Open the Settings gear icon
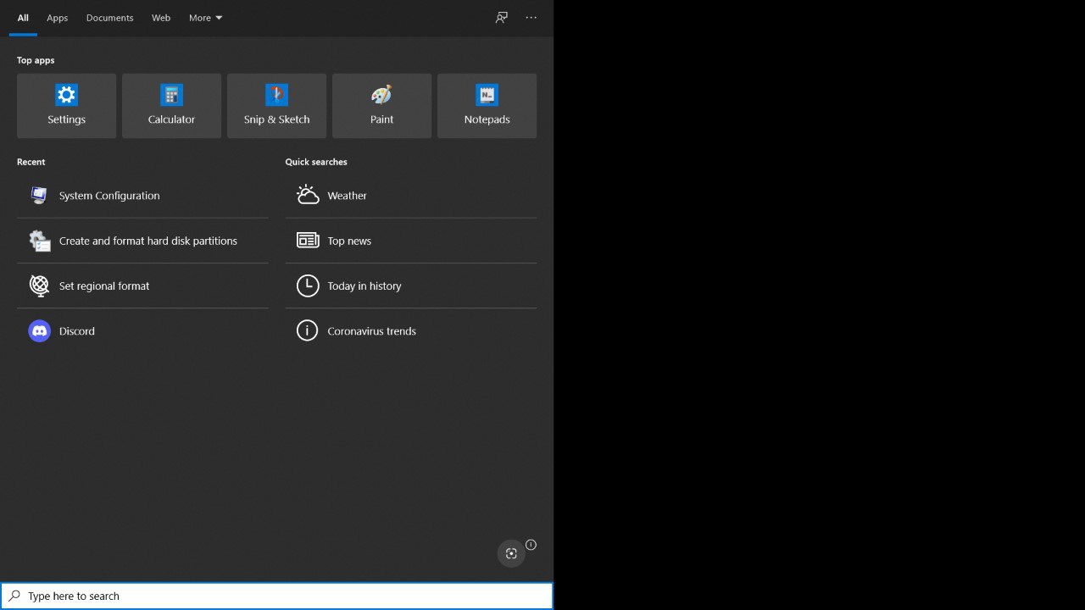 66,94
